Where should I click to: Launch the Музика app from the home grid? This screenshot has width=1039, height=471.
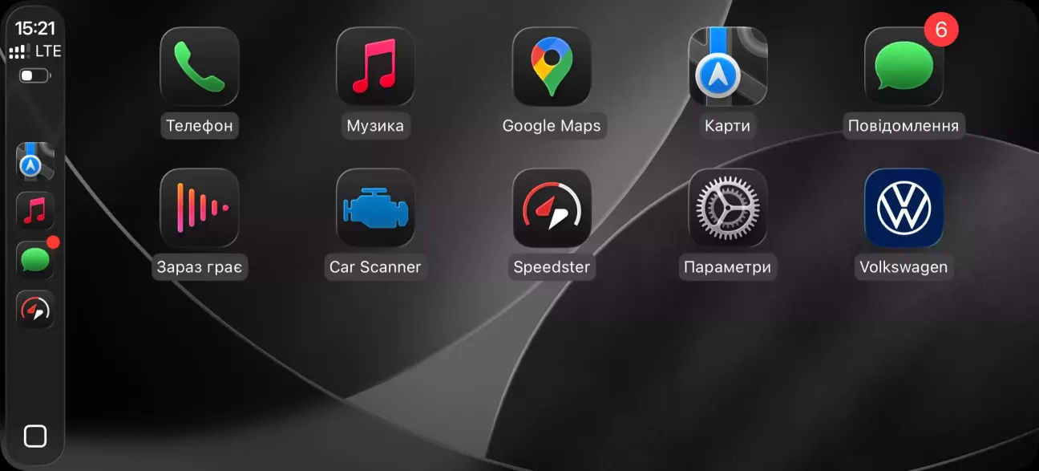(x=375, y=67)
